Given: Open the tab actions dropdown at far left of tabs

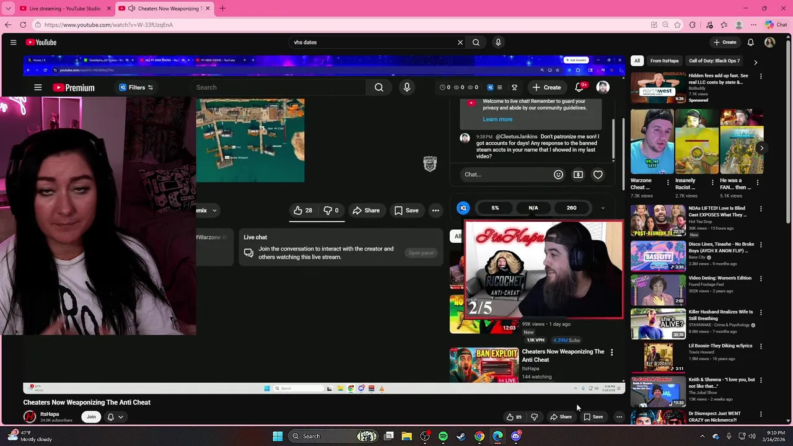Looking at the screenshot, I should [x=8, y=9].
